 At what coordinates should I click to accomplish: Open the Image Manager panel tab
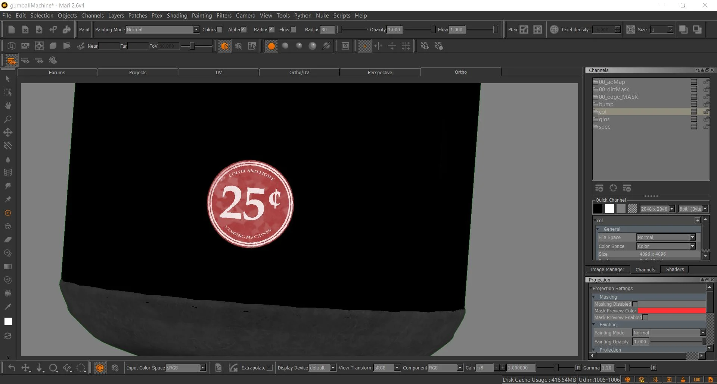point(607,269)
